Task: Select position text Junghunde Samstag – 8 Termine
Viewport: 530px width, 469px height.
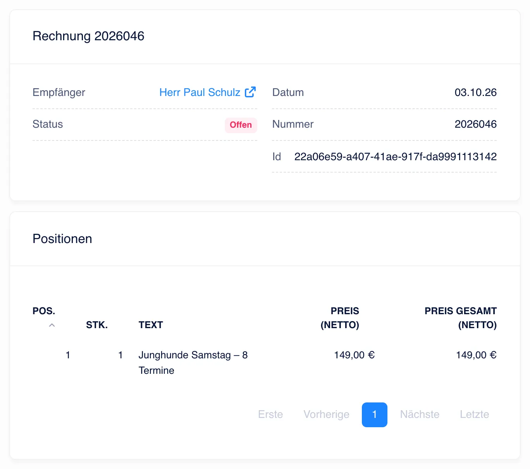Action: (x=193, y=363)
